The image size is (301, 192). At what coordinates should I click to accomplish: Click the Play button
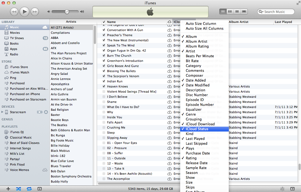pos(25,12)
